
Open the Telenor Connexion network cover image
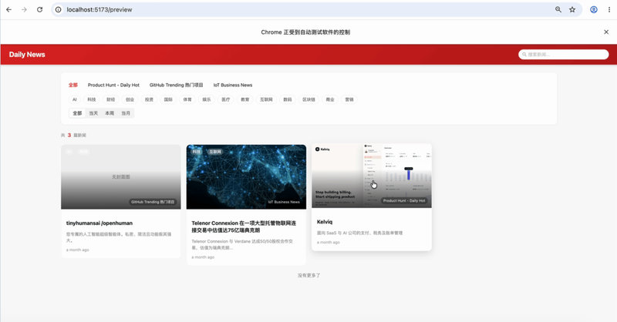pyautogui.click(x=246, y=176)
